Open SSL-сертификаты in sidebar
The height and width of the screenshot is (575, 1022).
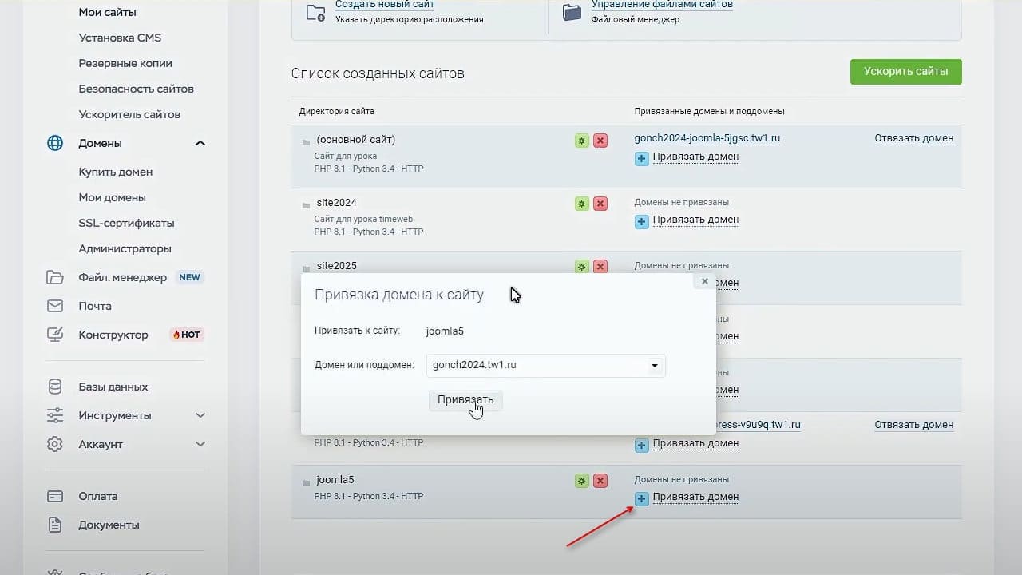[126, 223]
